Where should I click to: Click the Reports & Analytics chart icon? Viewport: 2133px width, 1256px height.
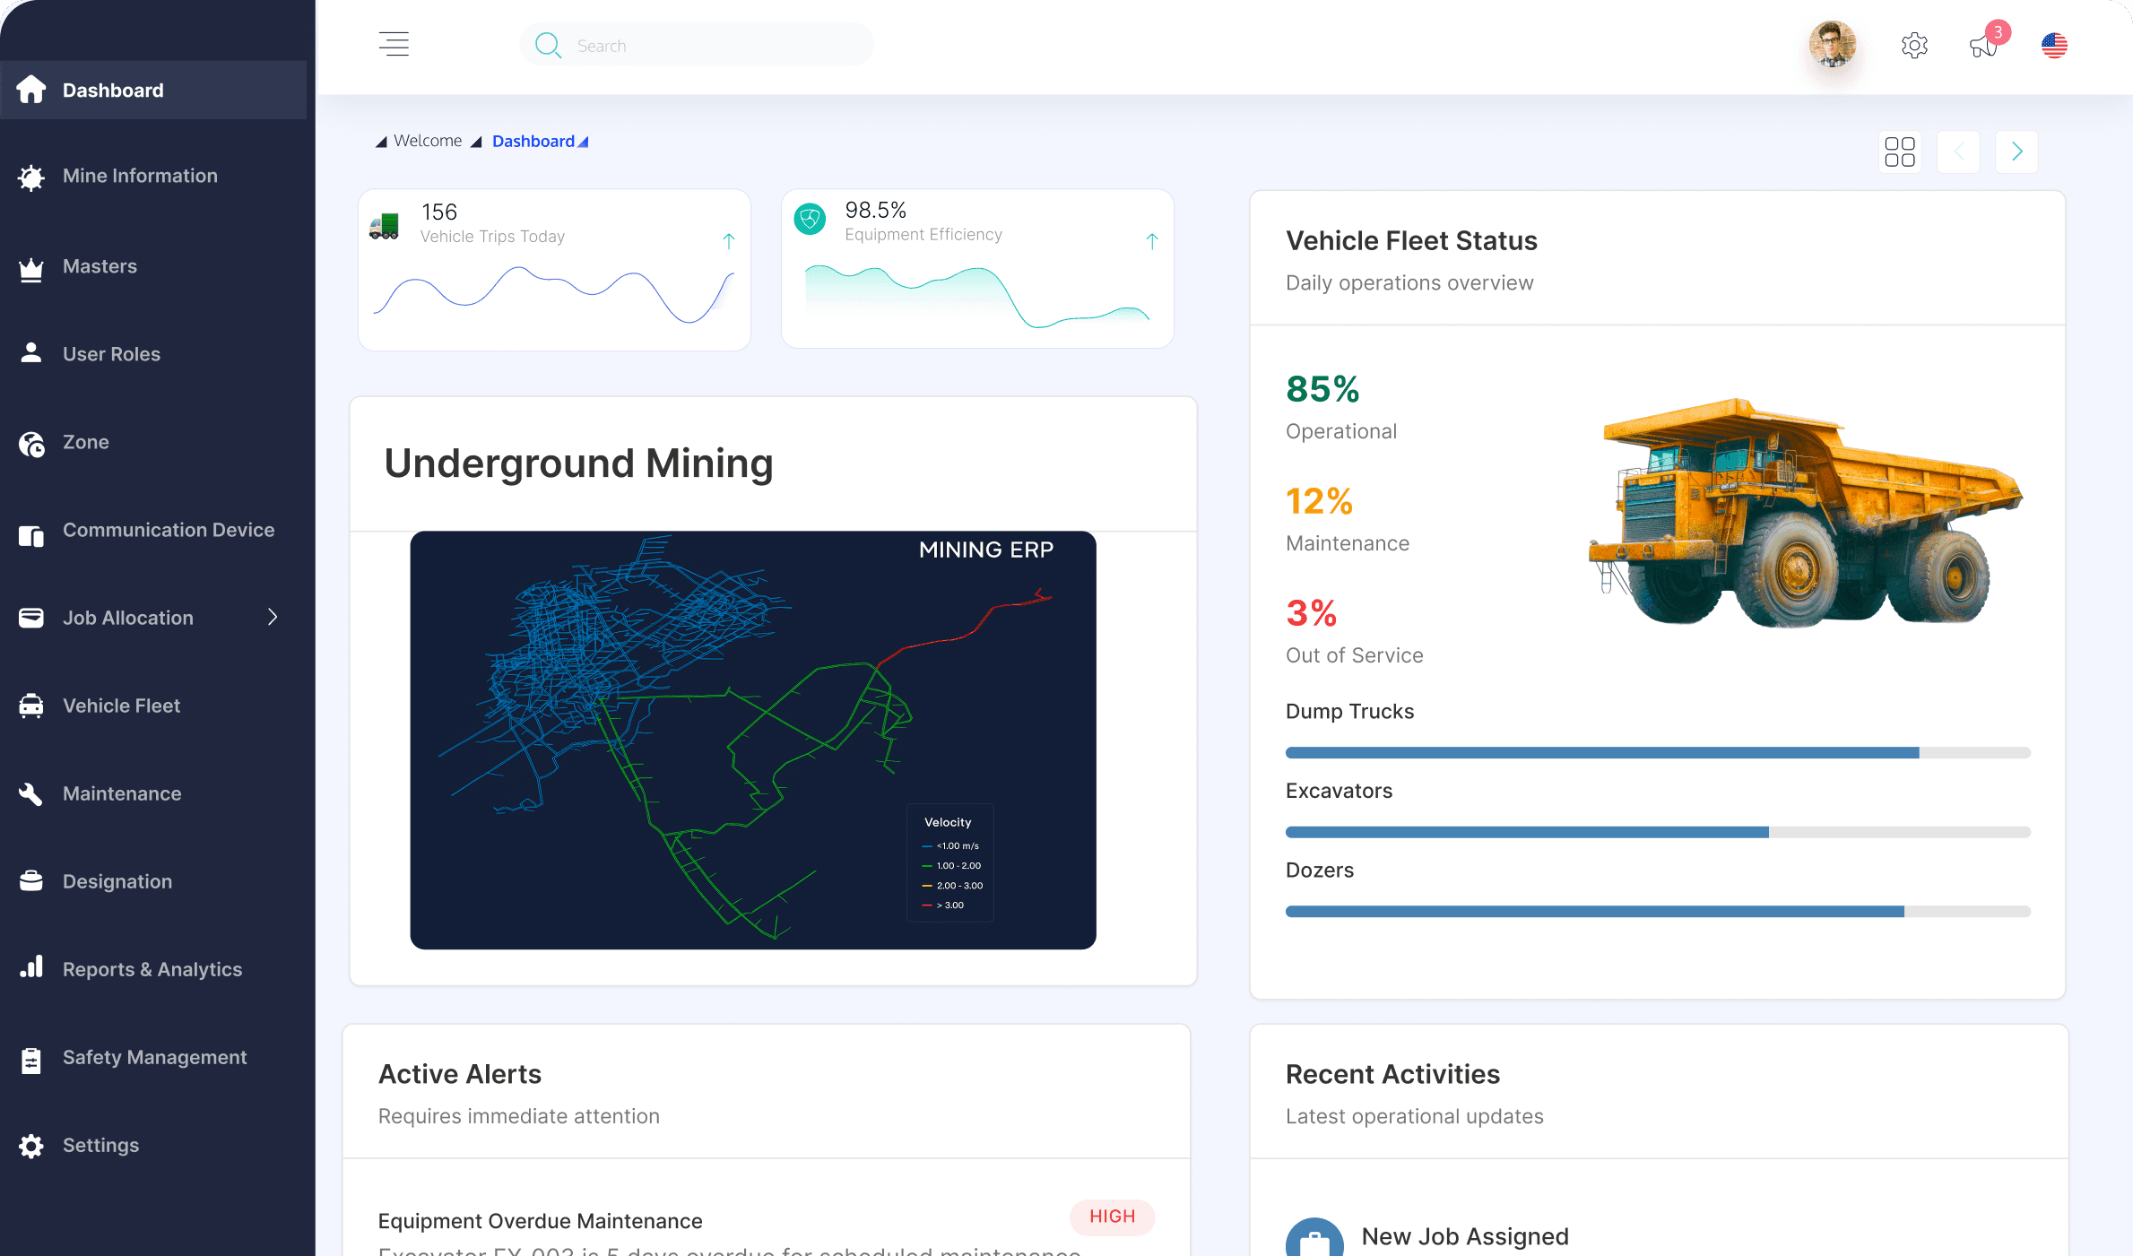(31, 967)
